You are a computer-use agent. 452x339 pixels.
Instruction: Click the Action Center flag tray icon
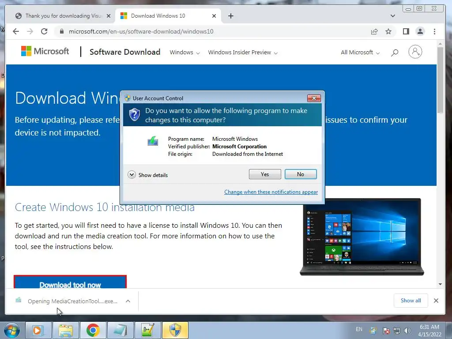(x=386, y=331)
